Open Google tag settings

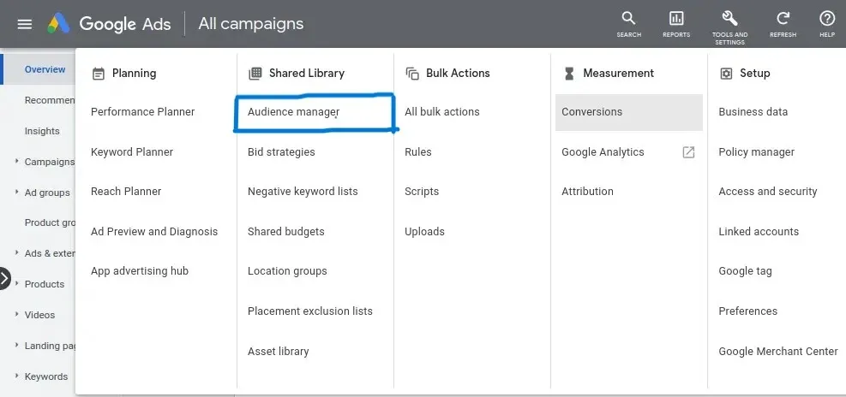point(745,271)
